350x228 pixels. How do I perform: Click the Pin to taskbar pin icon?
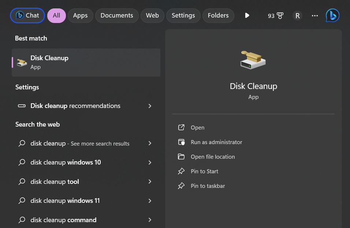(x=181, y=186)
